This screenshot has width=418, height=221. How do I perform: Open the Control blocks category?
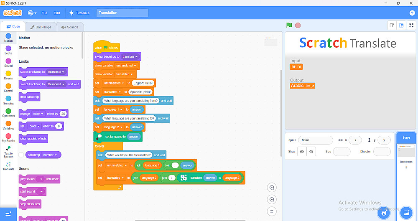[8, 88]
